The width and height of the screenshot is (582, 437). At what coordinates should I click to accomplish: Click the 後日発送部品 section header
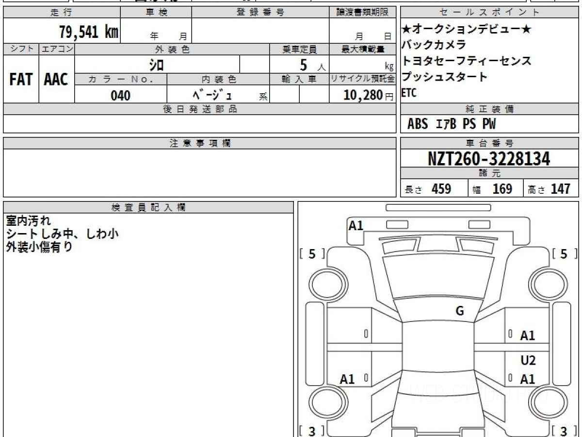coord(200,109)
